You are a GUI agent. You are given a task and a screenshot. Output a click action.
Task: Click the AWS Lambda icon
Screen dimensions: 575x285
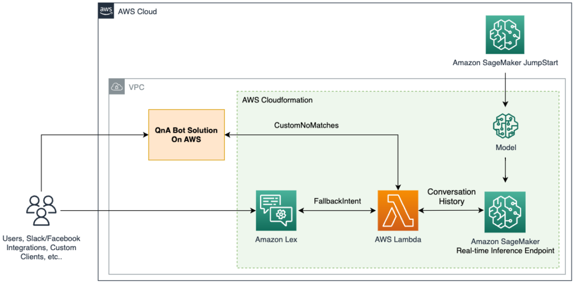point(398,211)
